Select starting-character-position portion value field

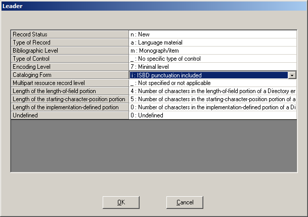click(212, 99)
